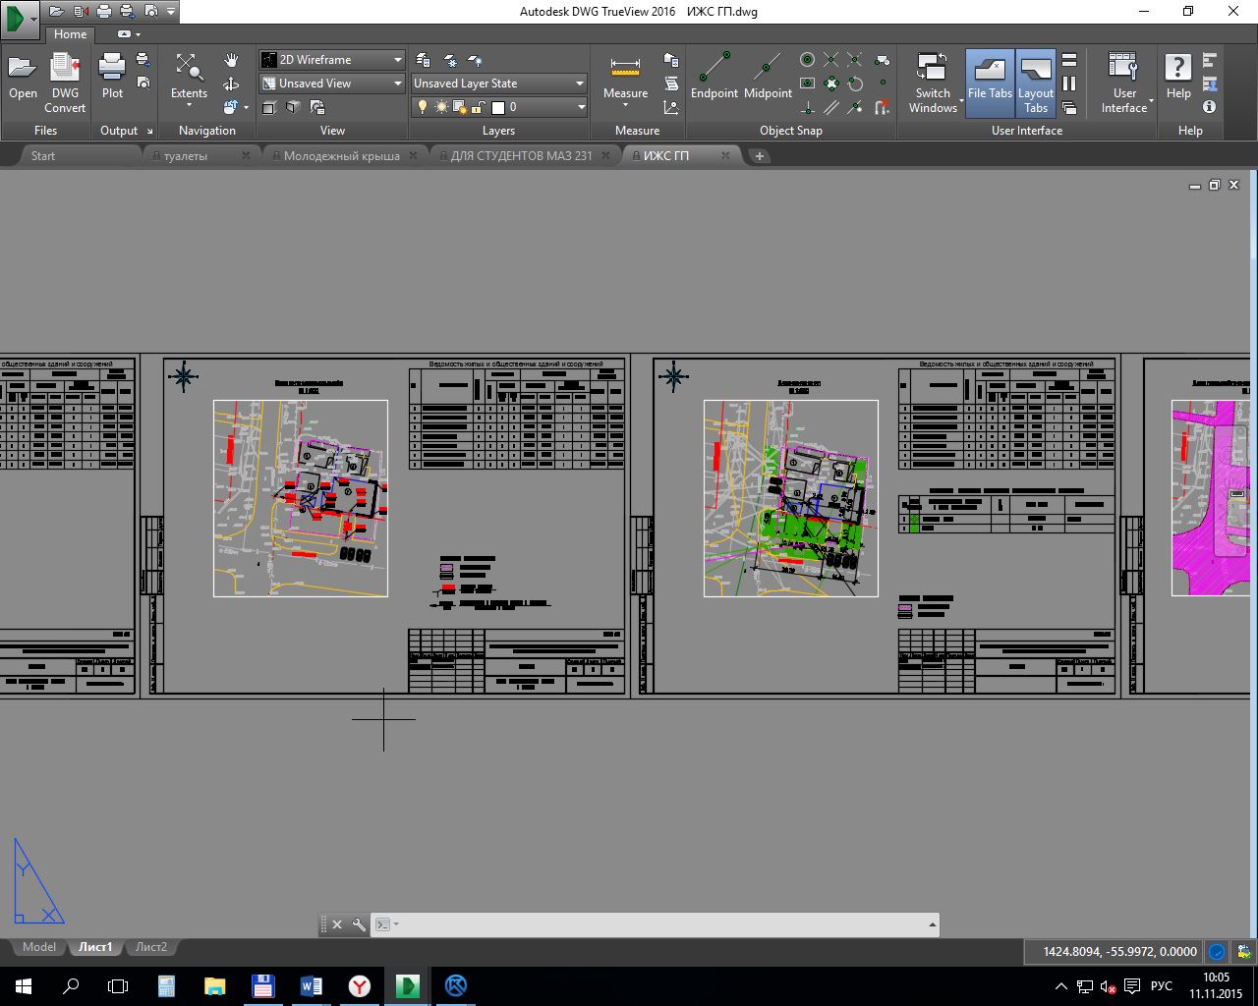The height and width of the screenshot is (1006, 1258).
Task: Switch to ДЛЯ СТУДЕНТОВ МАЗ 231 tab
Action: pos(521,155)
